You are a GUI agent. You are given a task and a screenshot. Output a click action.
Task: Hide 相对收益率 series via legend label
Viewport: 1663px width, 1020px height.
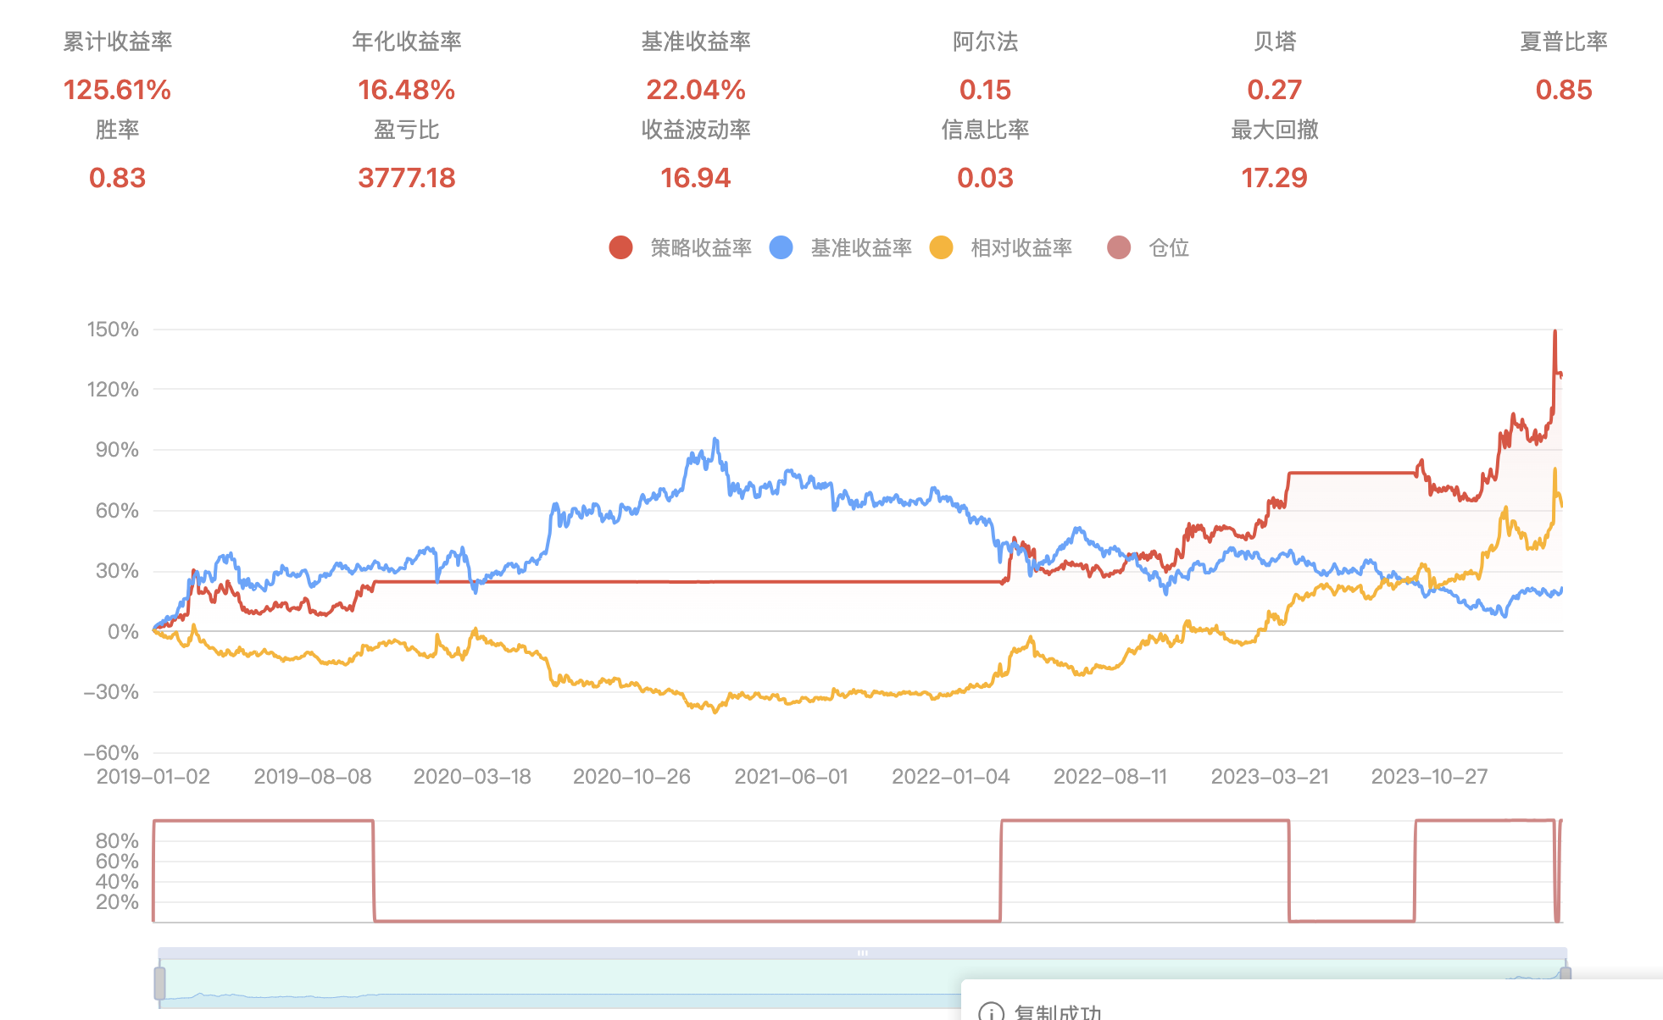pyautogui.click(x=1021, y=247)
